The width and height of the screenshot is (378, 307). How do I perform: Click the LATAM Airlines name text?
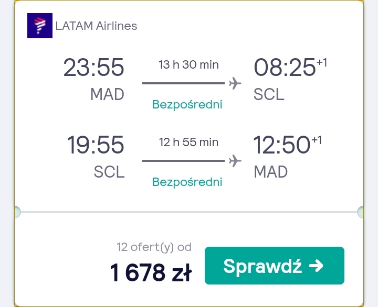96,26
